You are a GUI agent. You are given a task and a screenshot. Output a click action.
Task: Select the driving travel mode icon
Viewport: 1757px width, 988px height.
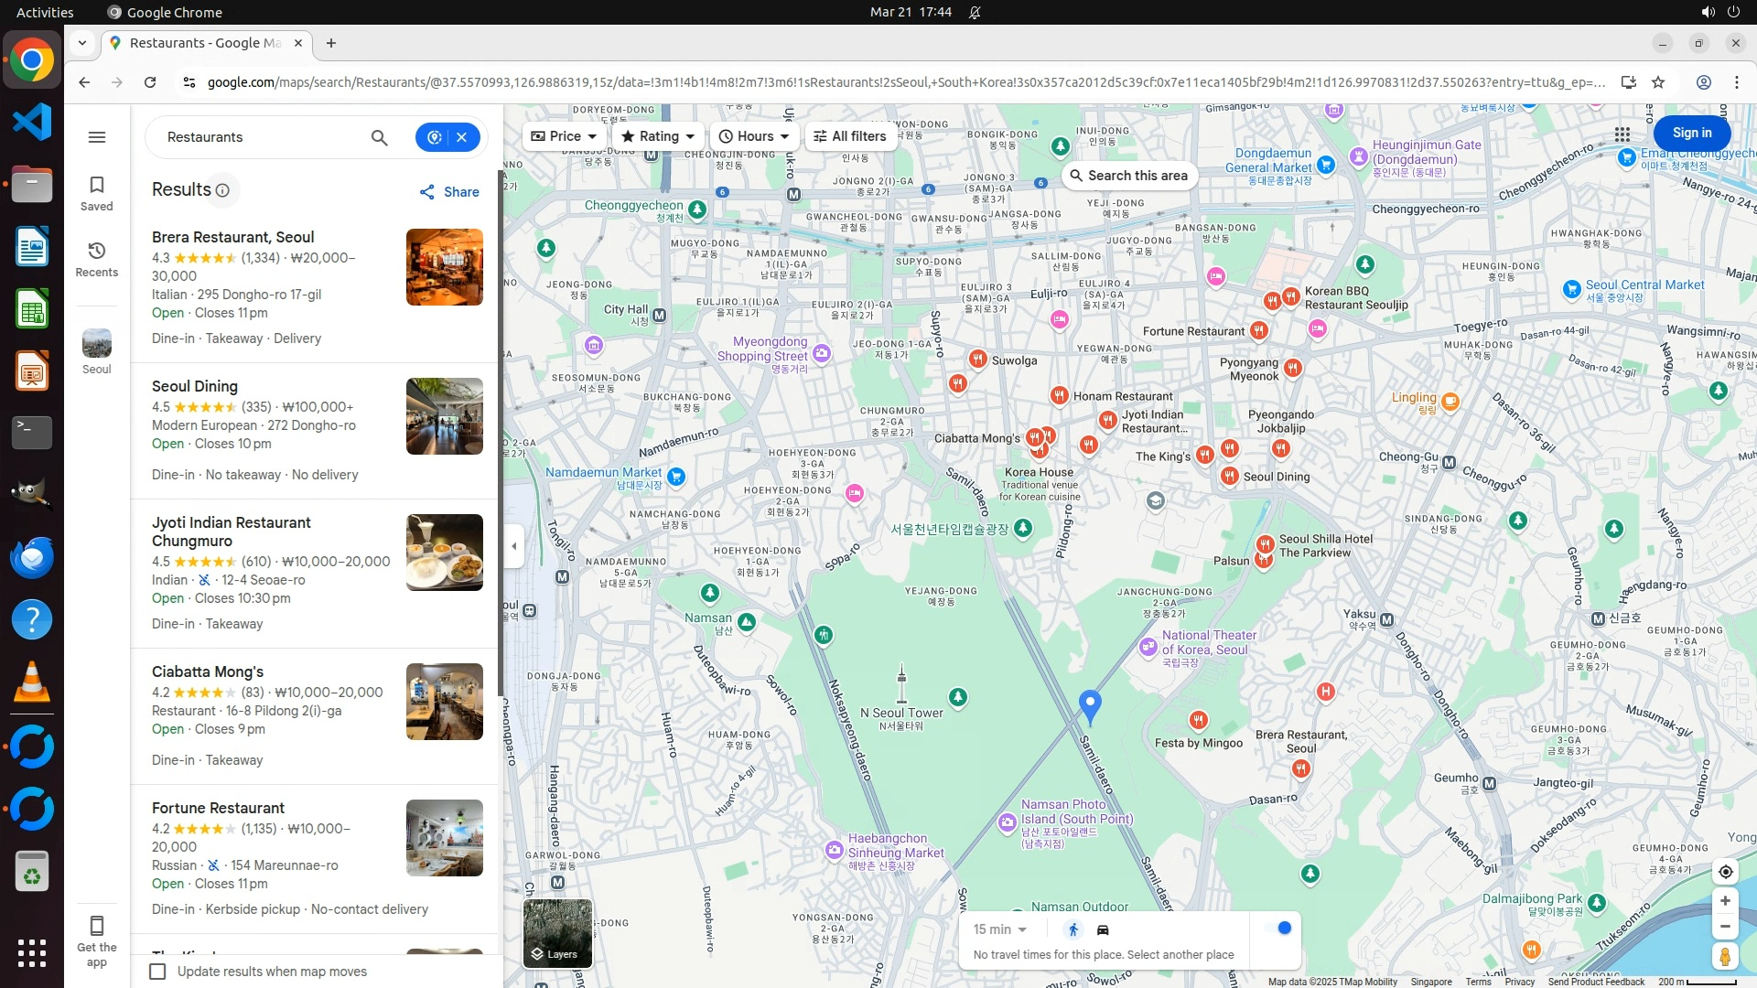tap(1103, 929)
